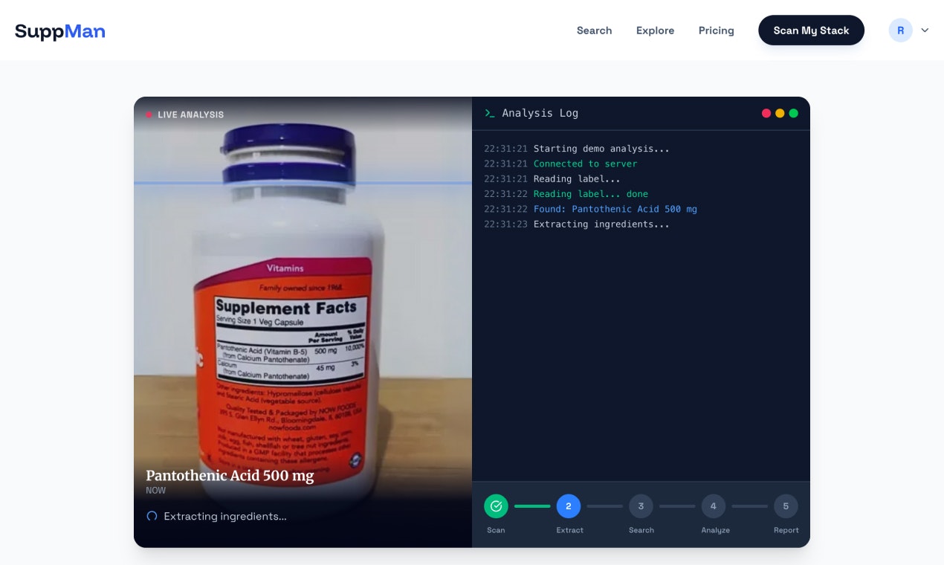Open the Search nav link
944x565 pixels.
594,30
